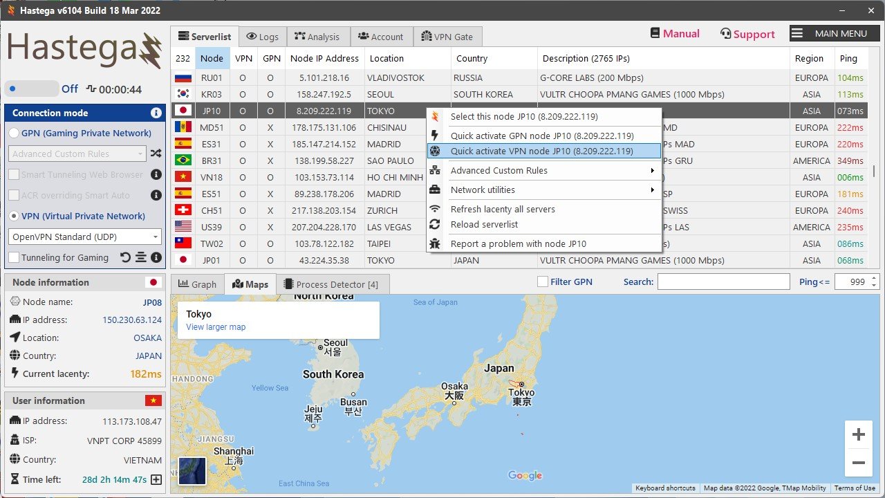Click View larger map link
The height and width of the screenshot is (498, 885).
click(216, 327)
